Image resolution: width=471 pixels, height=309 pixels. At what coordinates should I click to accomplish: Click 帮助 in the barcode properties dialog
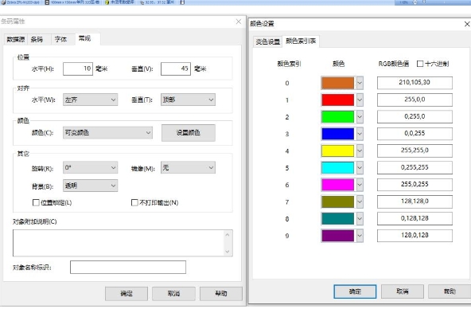(221, 293)
